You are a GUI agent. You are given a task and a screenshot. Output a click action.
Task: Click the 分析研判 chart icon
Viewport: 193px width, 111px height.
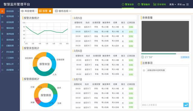pos(155,4)
